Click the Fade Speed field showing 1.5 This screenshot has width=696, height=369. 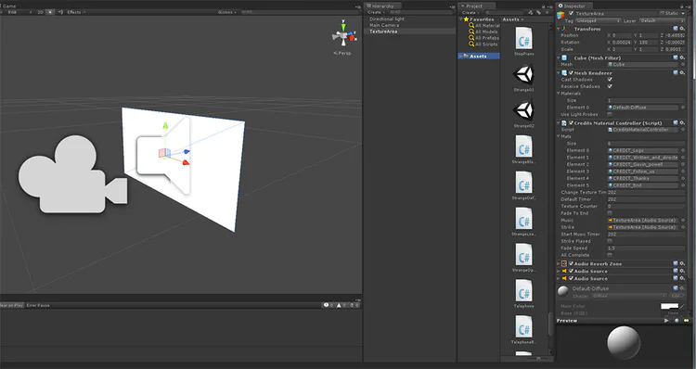(x=646, y=248)
